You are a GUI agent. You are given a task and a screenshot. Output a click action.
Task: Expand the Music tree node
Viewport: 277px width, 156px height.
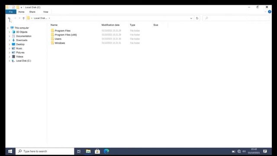pyautogui.click(x=10, y=49)
